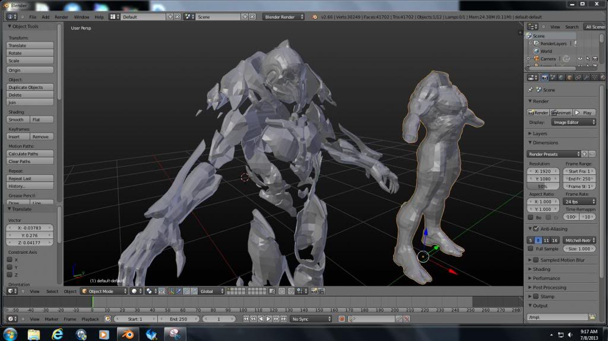Screen dimensions: 608x341
Task: Expand the Layers panel
Action: (x=540, y=133)
